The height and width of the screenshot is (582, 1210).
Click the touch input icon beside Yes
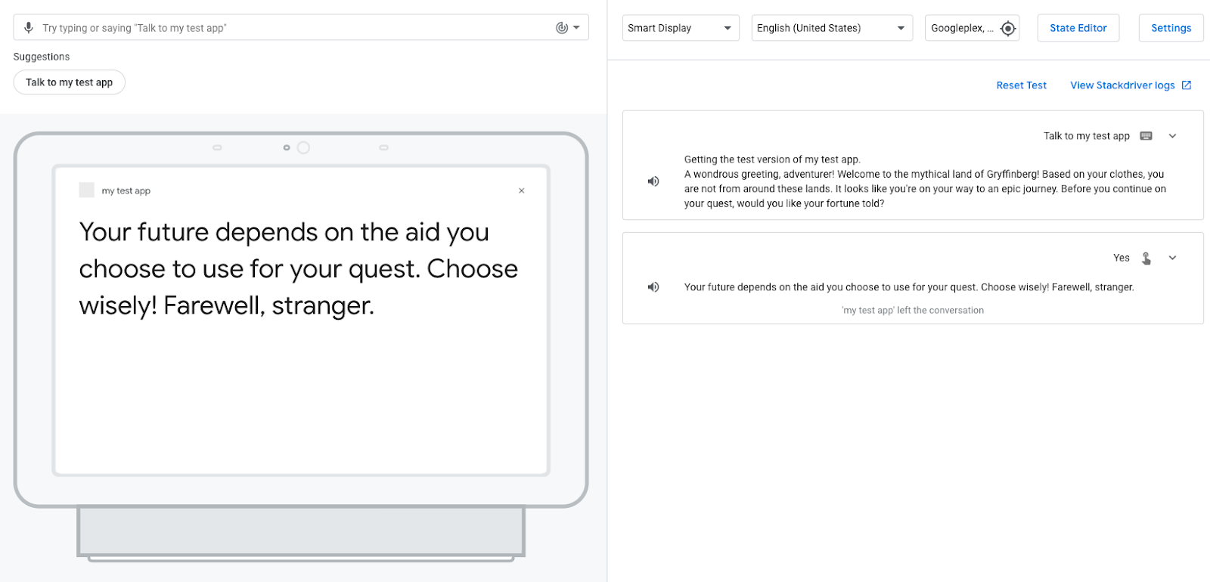tap(1146, 258)
